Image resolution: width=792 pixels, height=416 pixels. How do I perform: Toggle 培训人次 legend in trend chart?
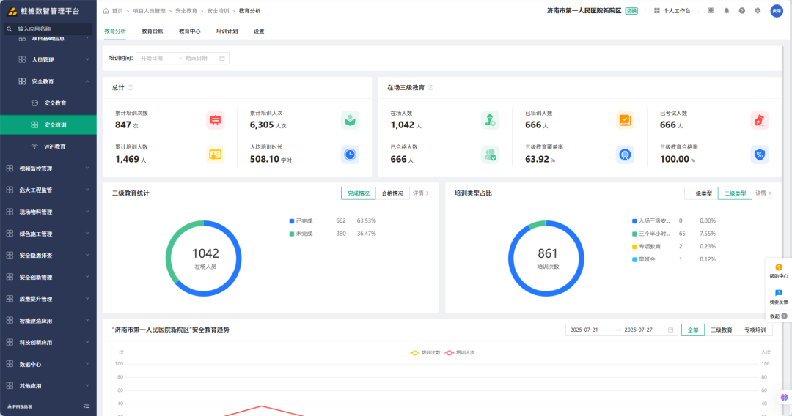(460, 352)
